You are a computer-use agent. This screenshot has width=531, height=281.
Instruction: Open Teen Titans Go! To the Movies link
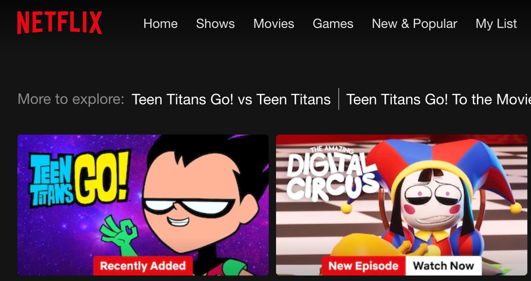(x=439, y=99)
